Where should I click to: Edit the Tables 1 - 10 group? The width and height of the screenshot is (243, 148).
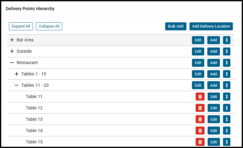point(198,74)
